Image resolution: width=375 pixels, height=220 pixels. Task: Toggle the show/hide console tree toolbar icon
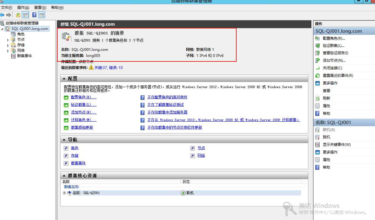coord(25,15)
